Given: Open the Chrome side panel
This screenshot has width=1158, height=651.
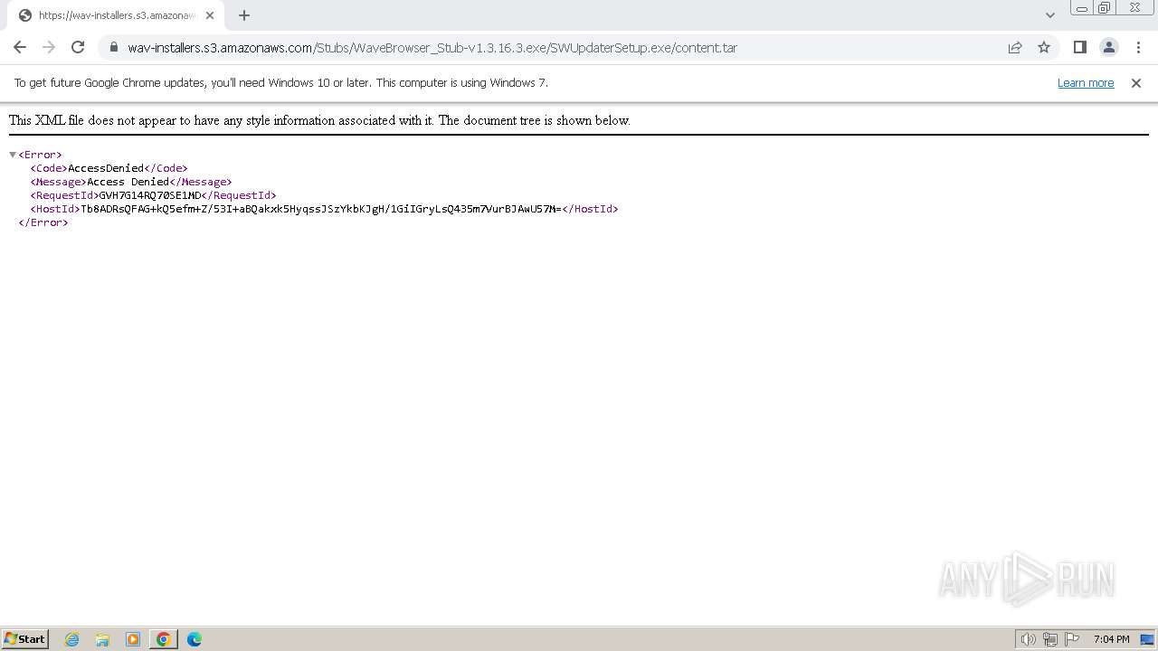Looking at the screenshot, I should tap(1079, 47).
